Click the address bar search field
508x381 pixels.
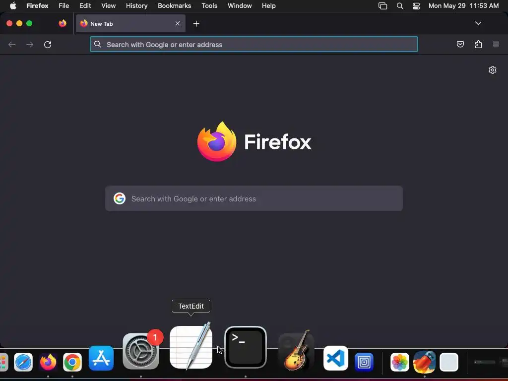[x=254, y=44]
